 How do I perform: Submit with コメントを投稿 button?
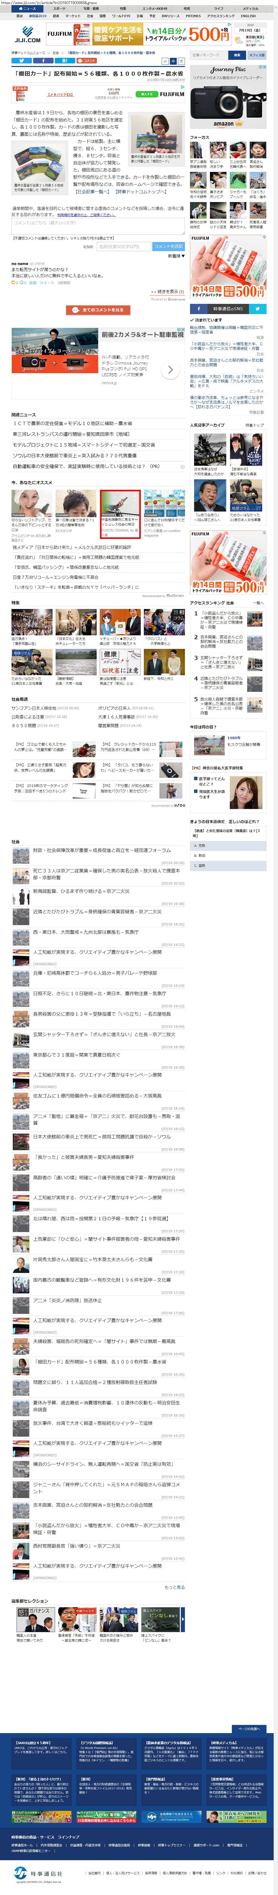pos(168,247)
